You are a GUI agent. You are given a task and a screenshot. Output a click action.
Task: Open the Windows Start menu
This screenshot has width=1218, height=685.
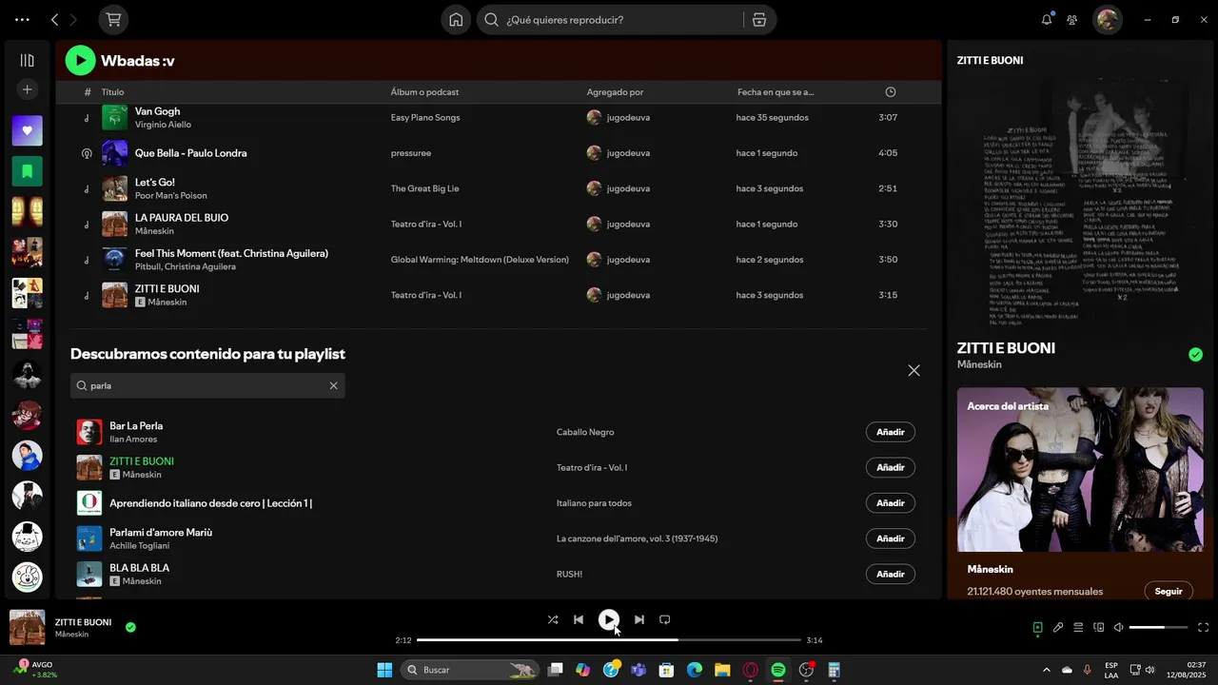[384, 670]
